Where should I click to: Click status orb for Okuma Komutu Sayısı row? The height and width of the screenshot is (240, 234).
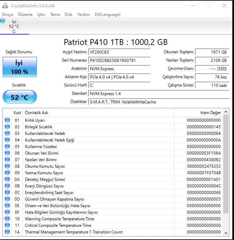7,166
